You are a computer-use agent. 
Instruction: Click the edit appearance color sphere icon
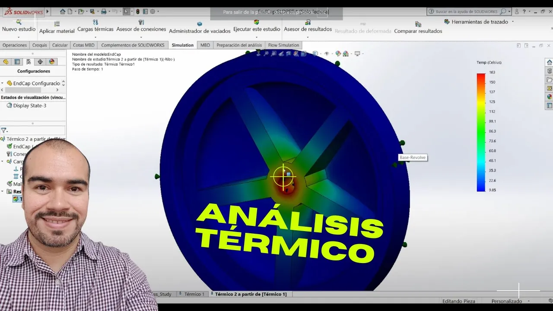pyautogui.click(x=338, y=54)
